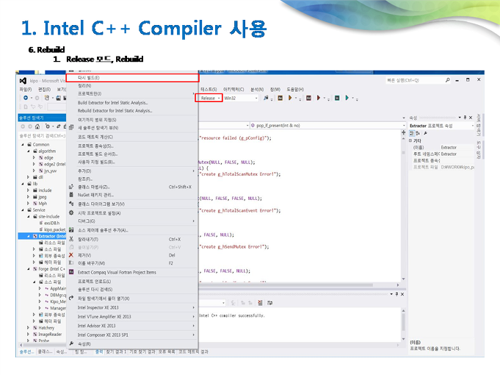
Task: Click the class diagram view icon
Action: click(x=71, y=204)
